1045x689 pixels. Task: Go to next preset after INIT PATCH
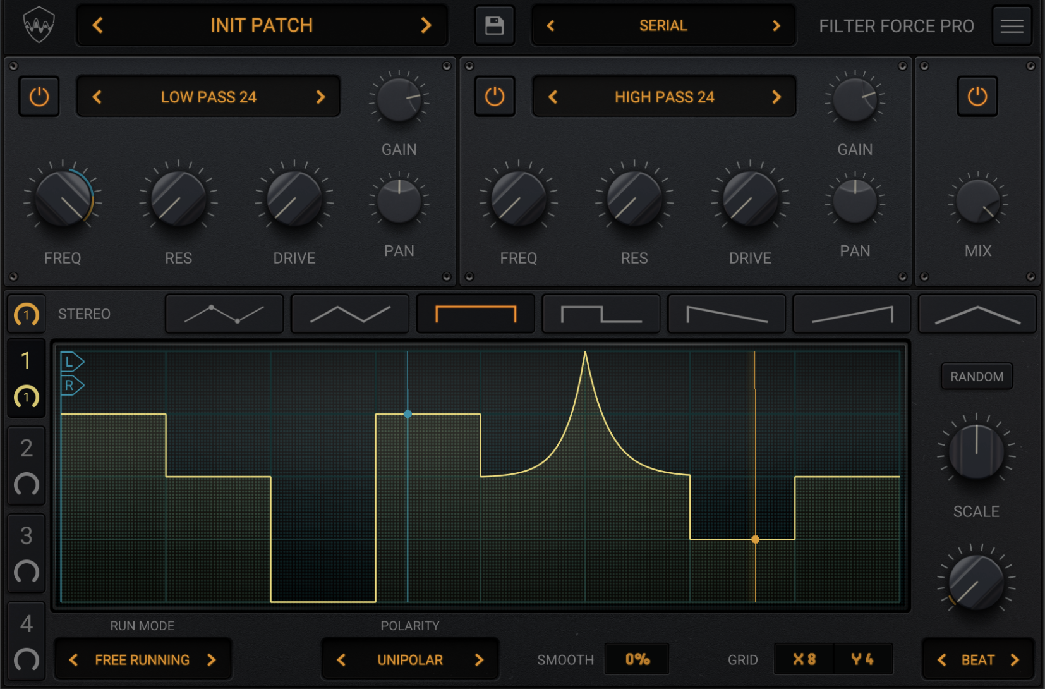[426, 25]
